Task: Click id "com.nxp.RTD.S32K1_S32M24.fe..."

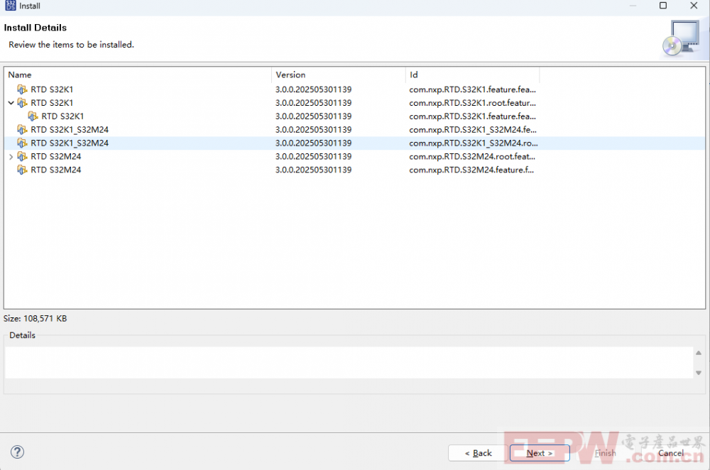Action: pos(473,129)
